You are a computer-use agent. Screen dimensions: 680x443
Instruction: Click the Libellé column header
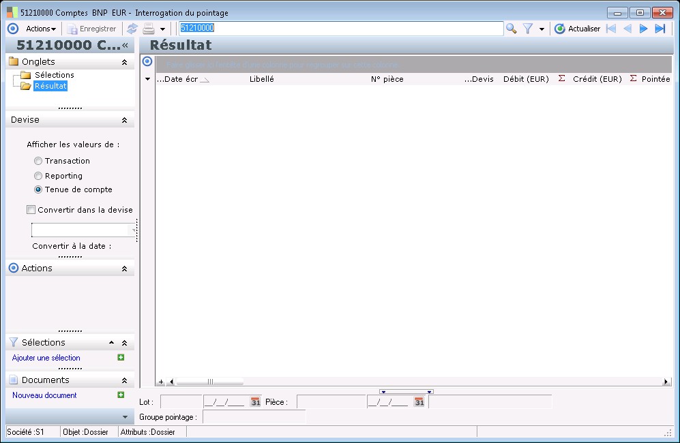click(x=261, y=79)
